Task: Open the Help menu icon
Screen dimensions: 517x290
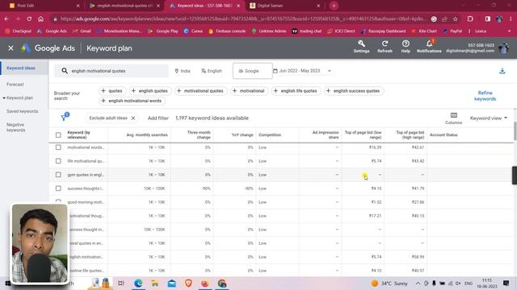Action: point(406,47)
